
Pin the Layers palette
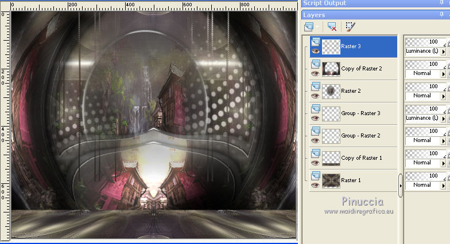(x=441, y=14)
